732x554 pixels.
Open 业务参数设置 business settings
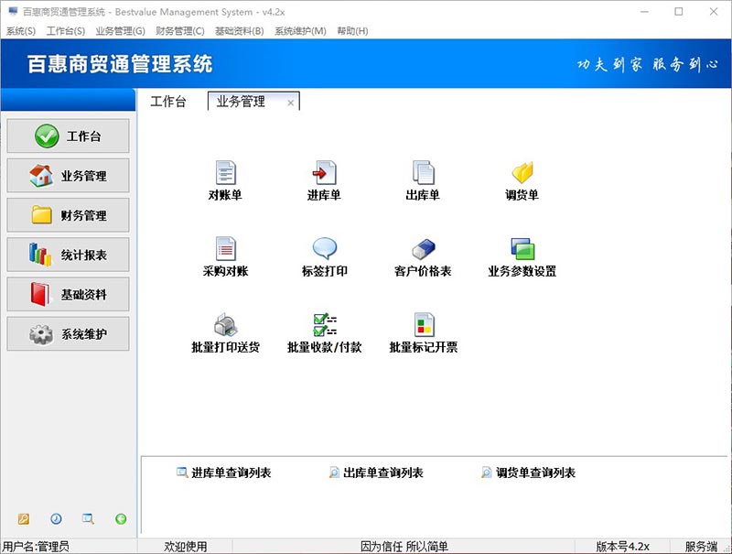coord(522,249)
